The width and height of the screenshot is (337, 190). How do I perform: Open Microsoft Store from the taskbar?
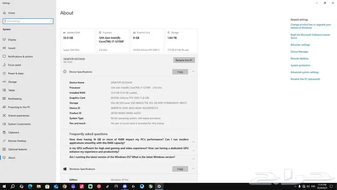pyautogui.click(x=47, y=186)
